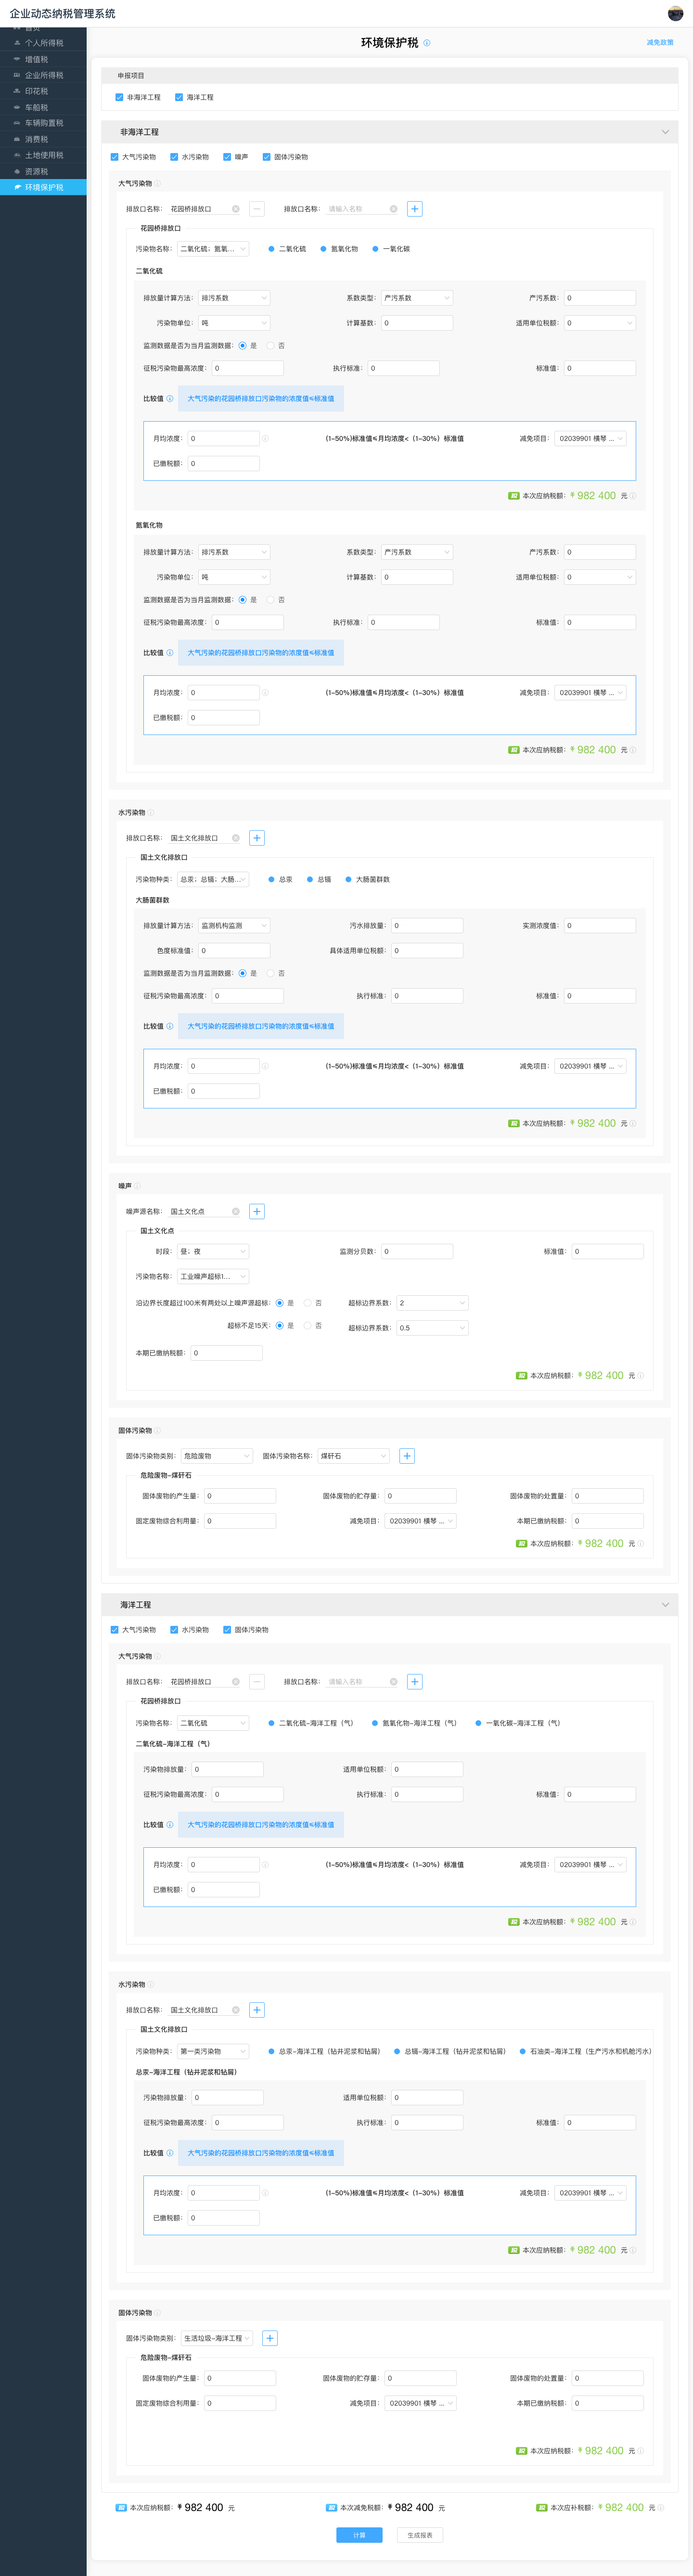Image resolution: width=693 pixels, height=2576 pixels.
Task: Open 企业所得税 in the sidebar
Action: [43, 75]
